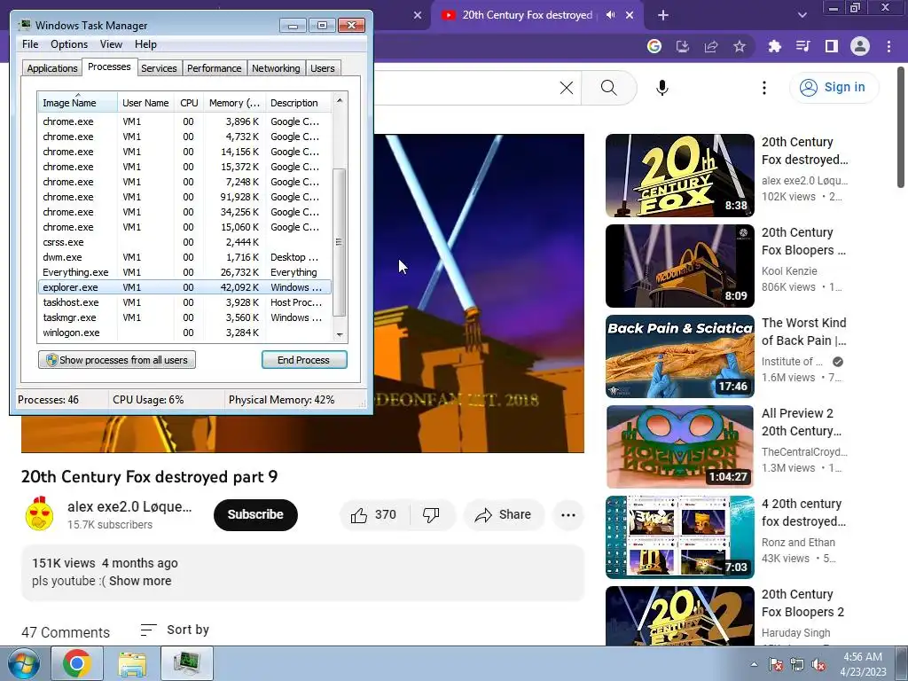Click Task Manager list scroll down arrow
Image resolution: width=908 pixels, height=681 pixels.
[x=340, y=334]
